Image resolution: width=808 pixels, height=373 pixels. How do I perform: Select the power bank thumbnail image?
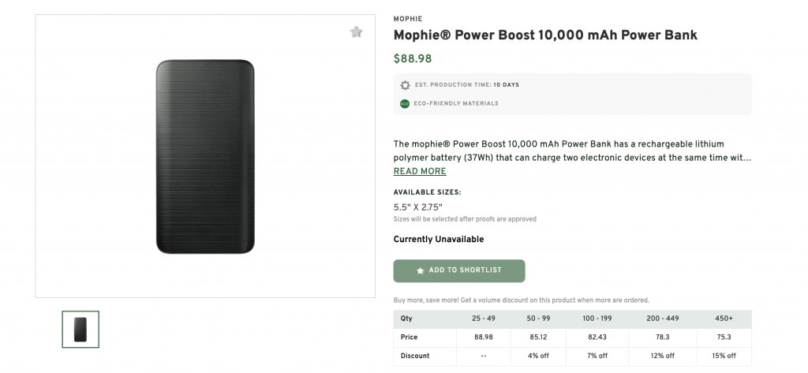click(x=80, y=330)
